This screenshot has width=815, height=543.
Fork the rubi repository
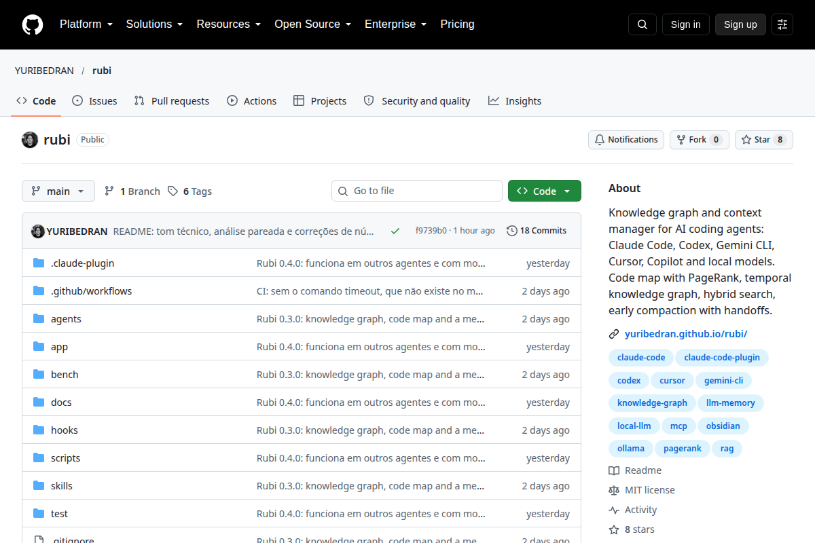(x=700, y=140)
